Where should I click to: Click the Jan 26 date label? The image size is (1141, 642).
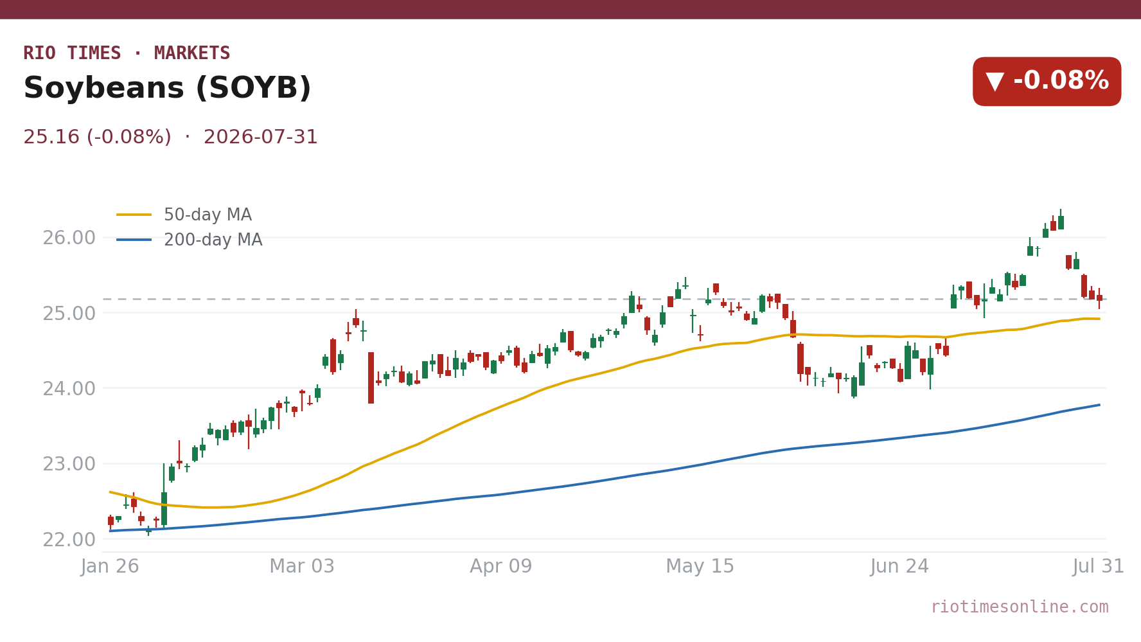(x=110, y=566)
